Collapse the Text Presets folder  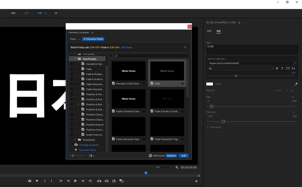point(75,59)
